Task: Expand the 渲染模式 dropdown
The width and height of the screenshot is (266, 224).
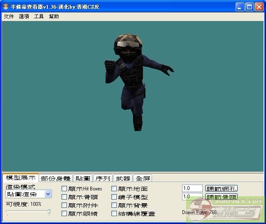Action: tap(48, 194)
